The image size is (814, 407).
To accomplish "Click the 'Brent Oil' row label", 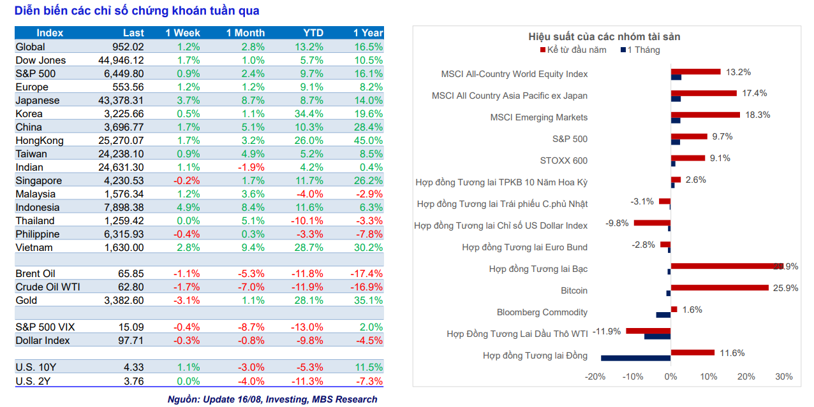I will 35,274.
